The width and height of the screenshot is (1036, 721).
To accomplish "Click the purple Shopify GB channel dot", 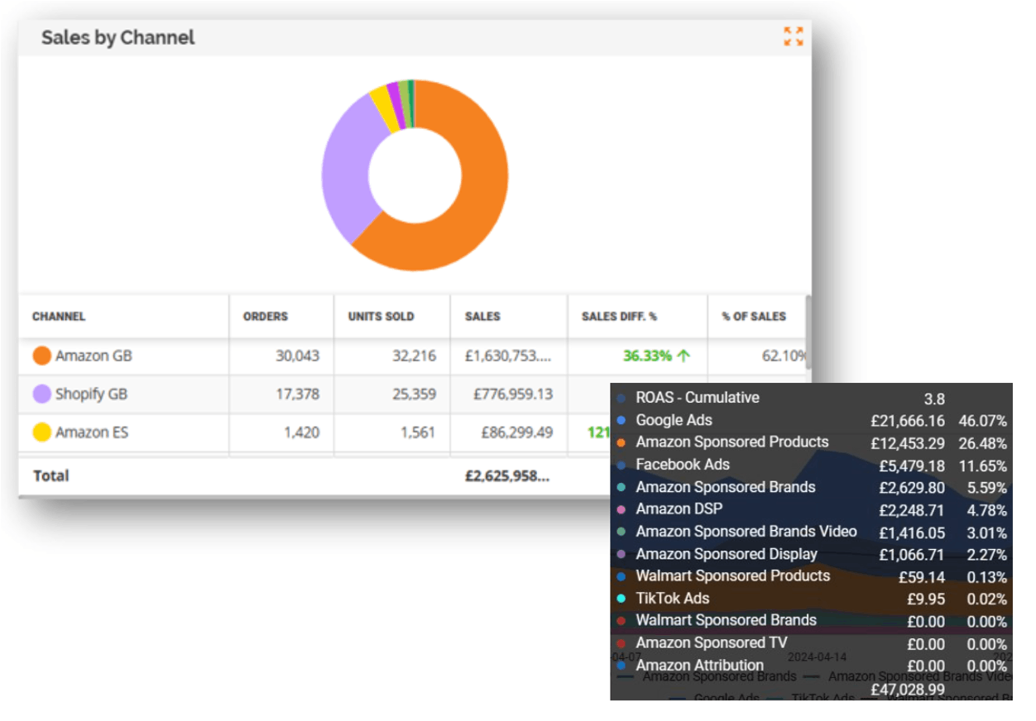I will [41, 394].
